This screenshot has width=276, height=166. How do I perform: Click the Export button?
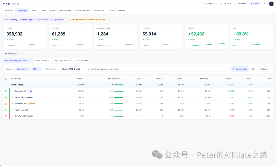[264, 69]
